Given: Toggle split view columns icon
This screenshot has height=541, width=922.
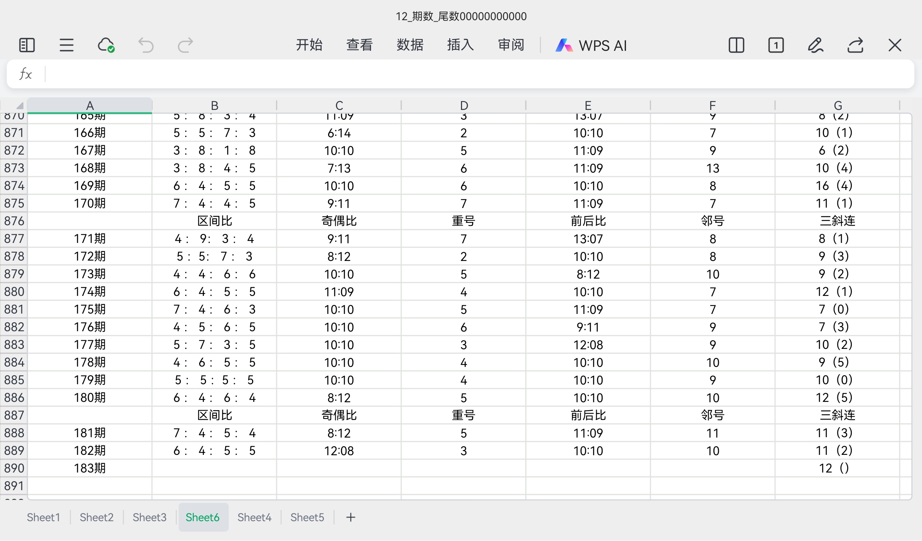Looking at the screenshot, I should 736,45.
